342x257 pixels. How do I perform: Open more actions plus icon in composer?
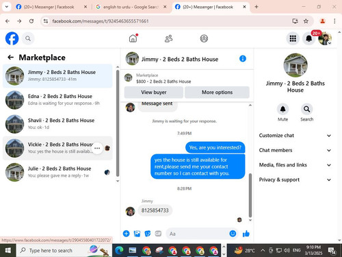click(x=126, y=234)
